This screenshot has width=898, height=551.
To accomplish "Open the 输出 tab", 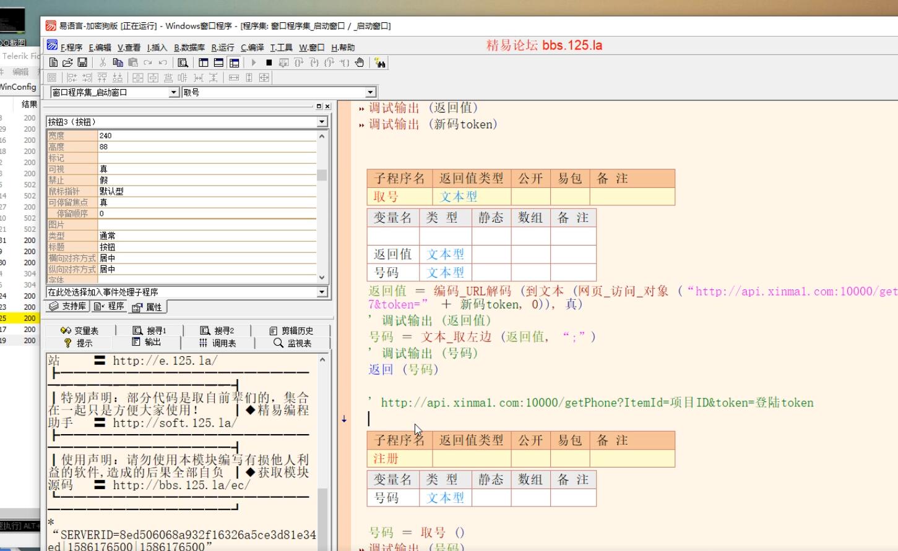I will 147,342.
